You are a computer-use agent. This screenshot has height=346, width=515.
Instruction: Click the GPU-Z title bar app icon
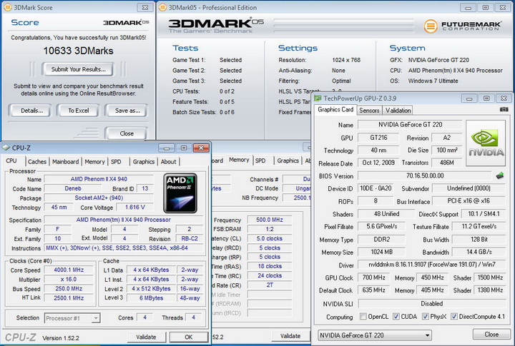(318, 98)
